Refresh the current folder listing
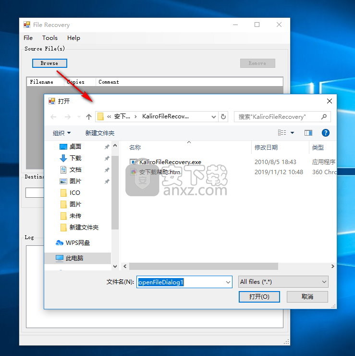This screenshot has width=355, height=356. (x=223, y=117)
